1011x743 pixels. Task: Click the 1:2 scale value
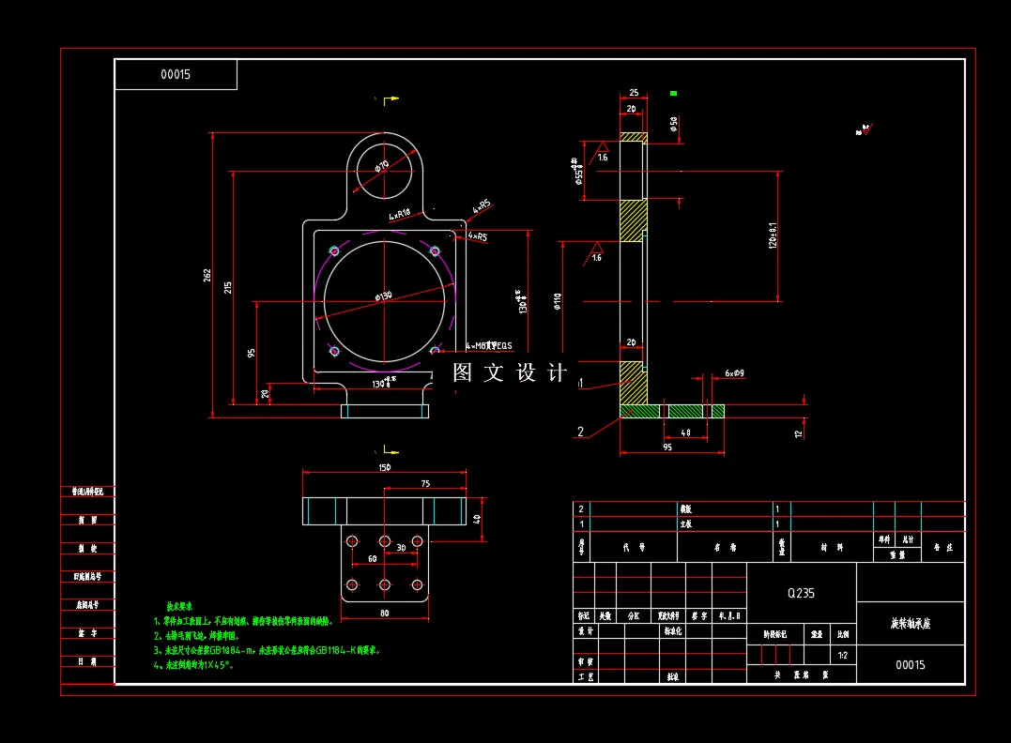(843, 656)
